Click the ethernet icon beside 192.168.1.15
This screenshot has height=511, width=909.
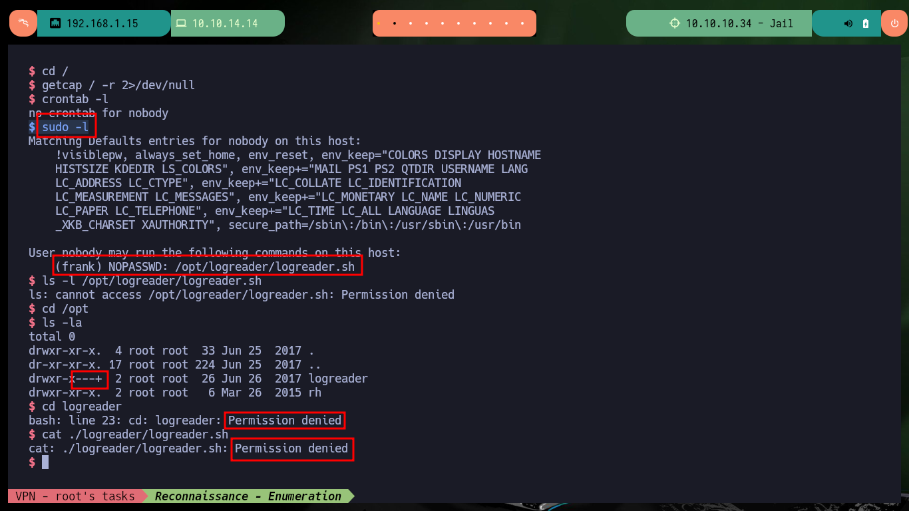point(55,23)
